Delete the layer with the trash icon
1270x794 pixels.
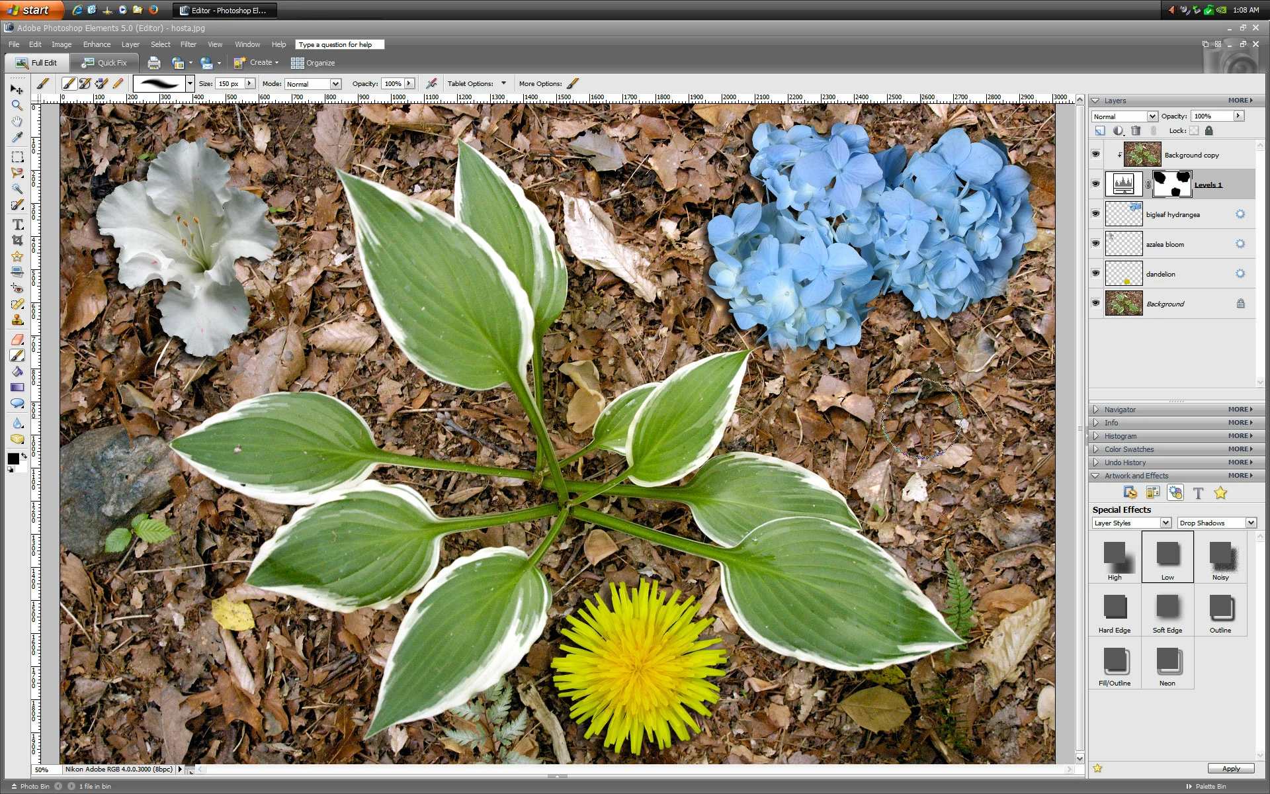[x=1136, y=131]
